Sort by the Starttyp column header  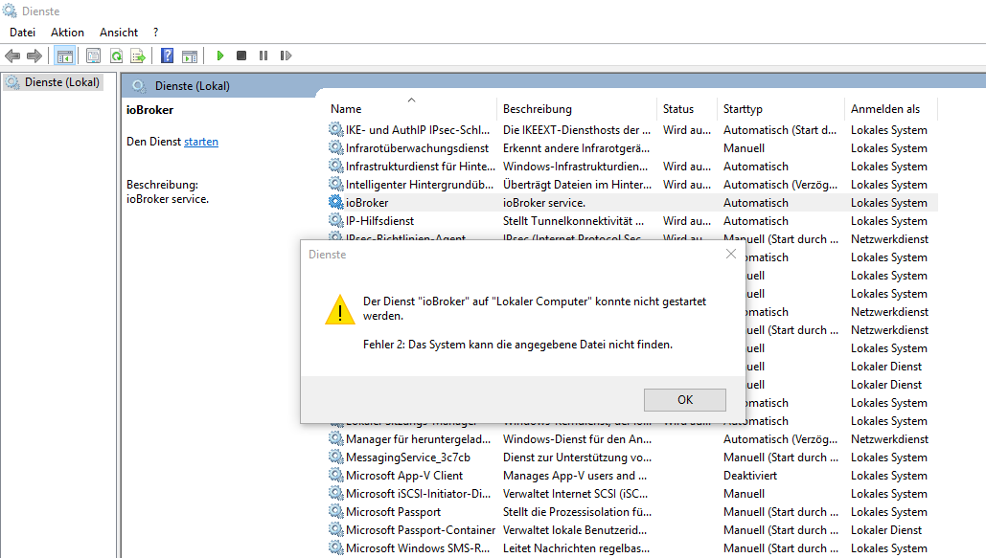pos(780,109)
